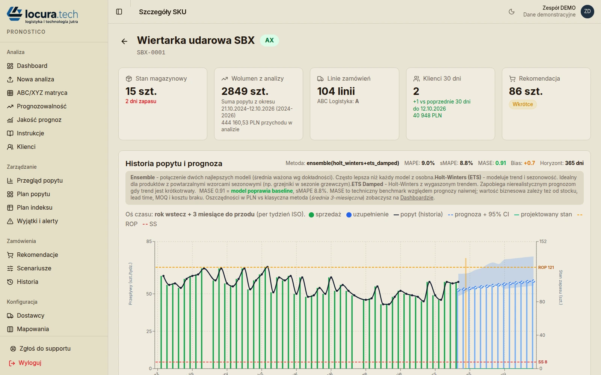Open Jakość prognoz page

(x=54, y=120)
